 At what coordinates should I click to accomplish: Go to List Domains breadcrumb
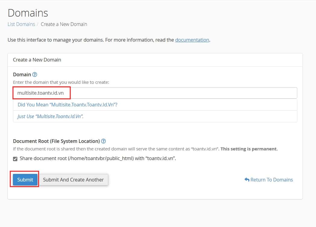pyautogui.click(x=21, y=24)
